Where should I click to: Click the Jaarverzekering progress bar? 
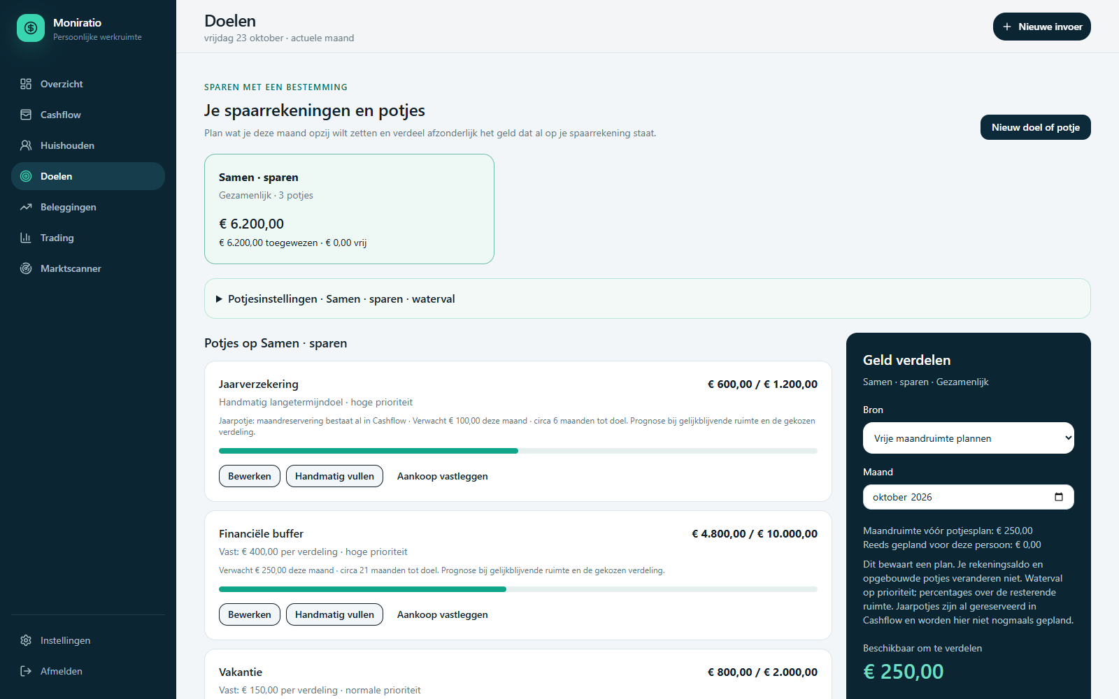(518, 451)
